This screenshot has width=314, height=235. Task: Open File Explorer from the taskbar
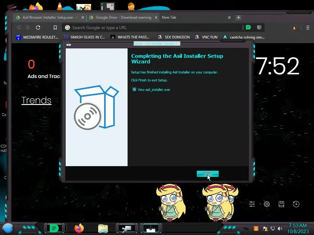(103, 229)
